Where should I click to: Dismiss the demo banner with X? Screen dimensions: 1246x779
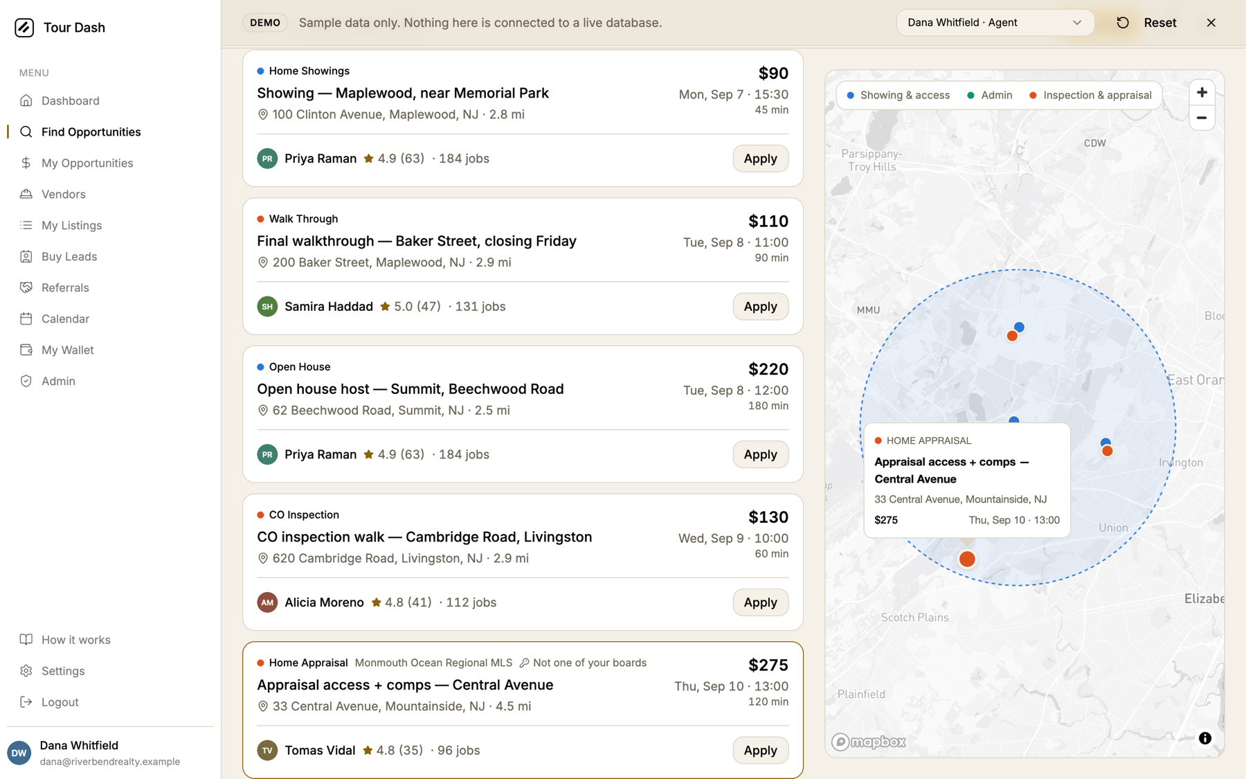(x=1211, y=23)
